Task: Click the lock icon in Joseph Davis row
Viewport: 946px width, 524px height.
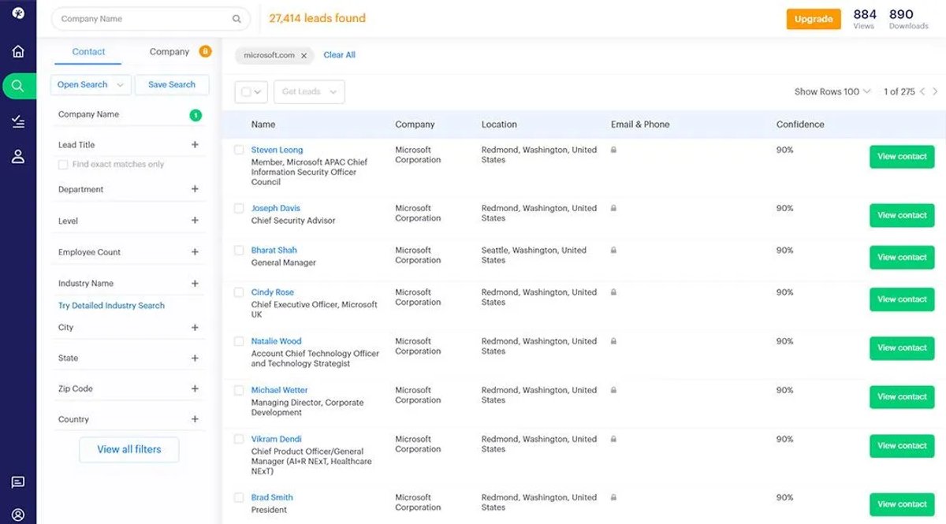Action: click(x=613, y=208)
